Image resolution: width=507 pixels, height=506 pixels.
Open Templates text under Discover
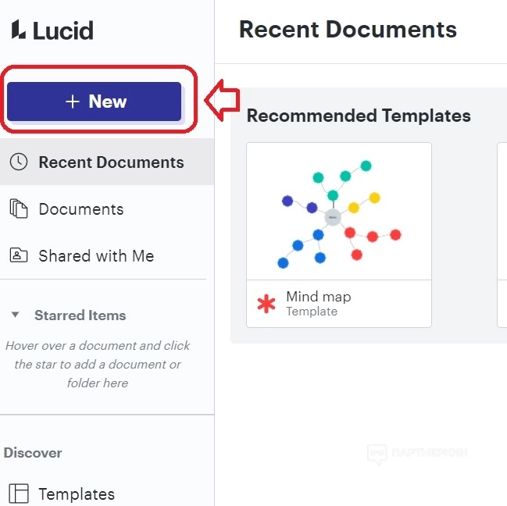pyautogui.click(x=77, y=494)
